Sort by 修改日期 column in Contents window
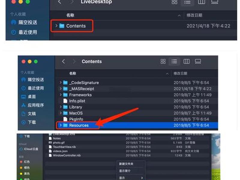Viewport: 240px width, 180px height. click(x=180, y=73)
